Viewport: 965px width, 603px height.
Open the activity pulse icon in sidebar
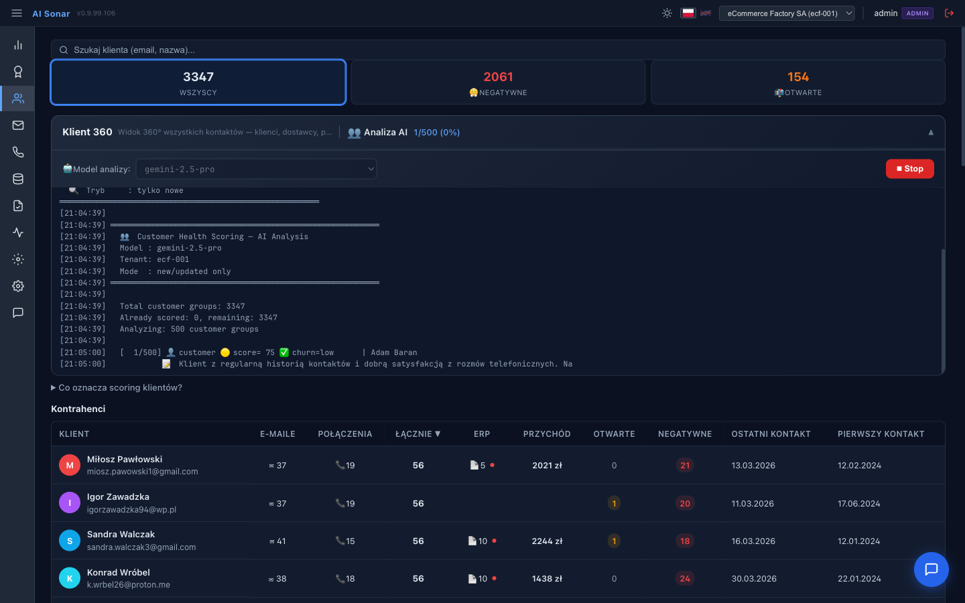tap(18, 232)
